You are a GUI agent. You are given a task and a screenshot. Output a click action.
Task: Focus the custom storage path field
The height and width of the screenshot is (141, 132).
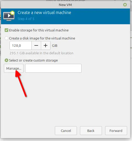pos(53,68)
